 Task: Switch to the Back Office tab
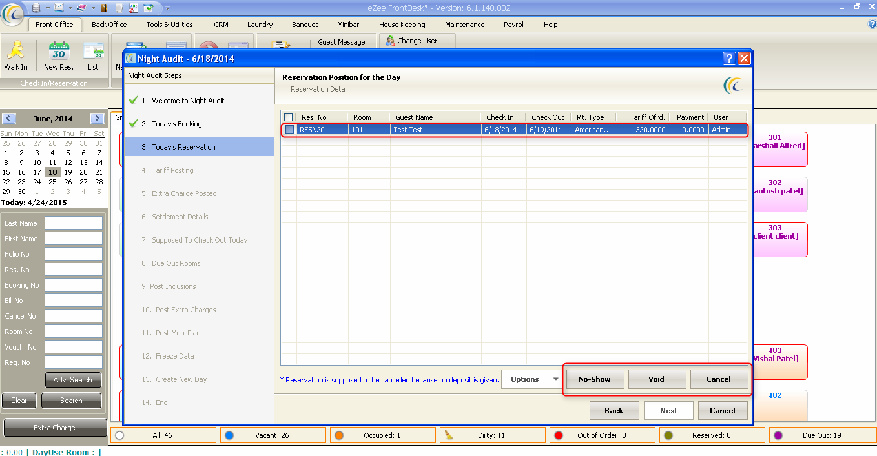click(x=109, y=25)
